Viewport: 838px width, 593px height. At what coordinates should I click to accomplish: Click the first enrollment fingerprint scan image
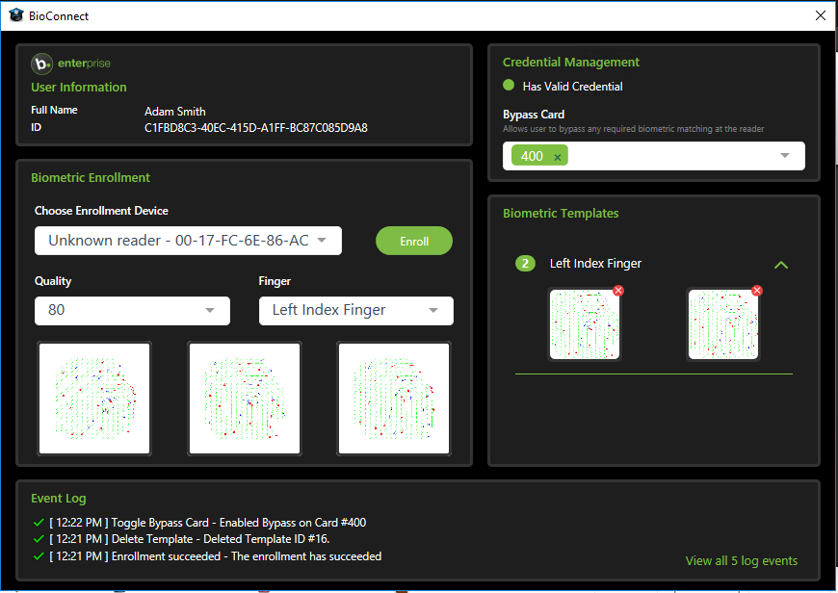pos(94,399)
